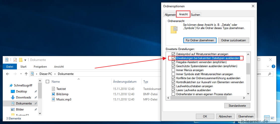Select the Music.mp3 file icon
280x124 pixels.
tap(53, 99)
